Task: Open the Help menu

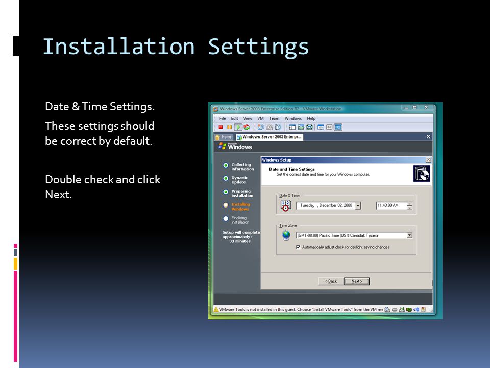Action: point(311,118)
